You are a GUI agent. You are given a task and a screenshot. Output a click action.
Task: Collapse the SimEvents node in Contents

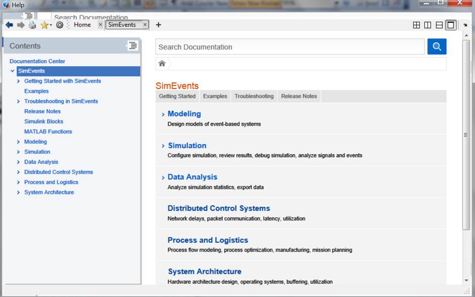(12, 71)
